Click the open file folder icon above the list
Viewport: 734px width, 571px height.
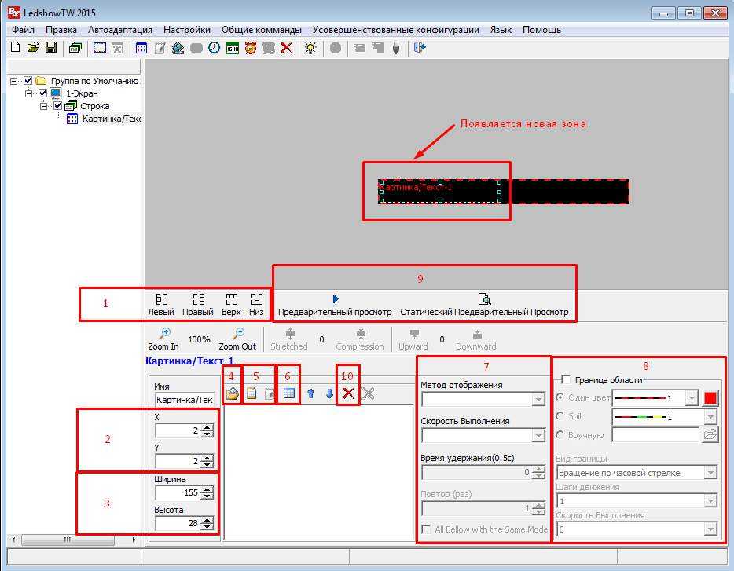click(233, 394)
